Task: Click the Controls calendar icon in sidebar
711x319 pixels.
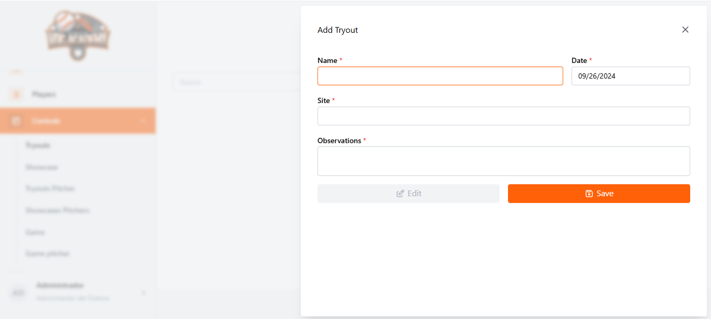Action: coord(16,121)
